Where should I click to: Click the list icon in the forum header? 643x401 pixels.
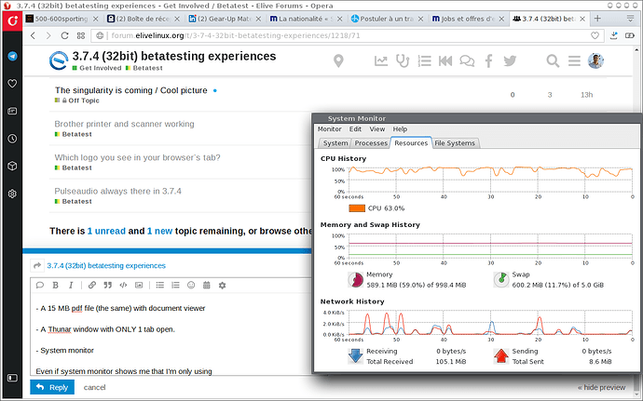pyautogui.click(x=424, y=61)
